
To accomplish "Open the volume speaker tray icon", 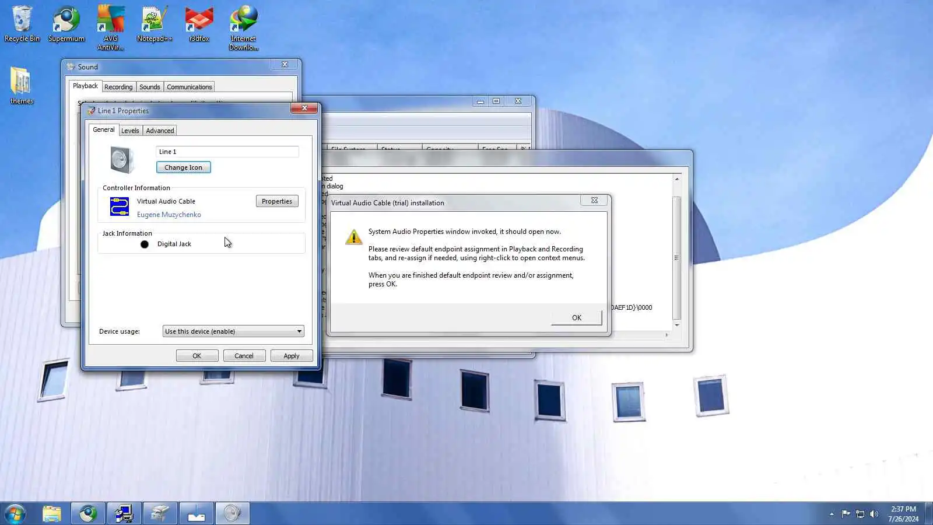I will click(874, 514).
